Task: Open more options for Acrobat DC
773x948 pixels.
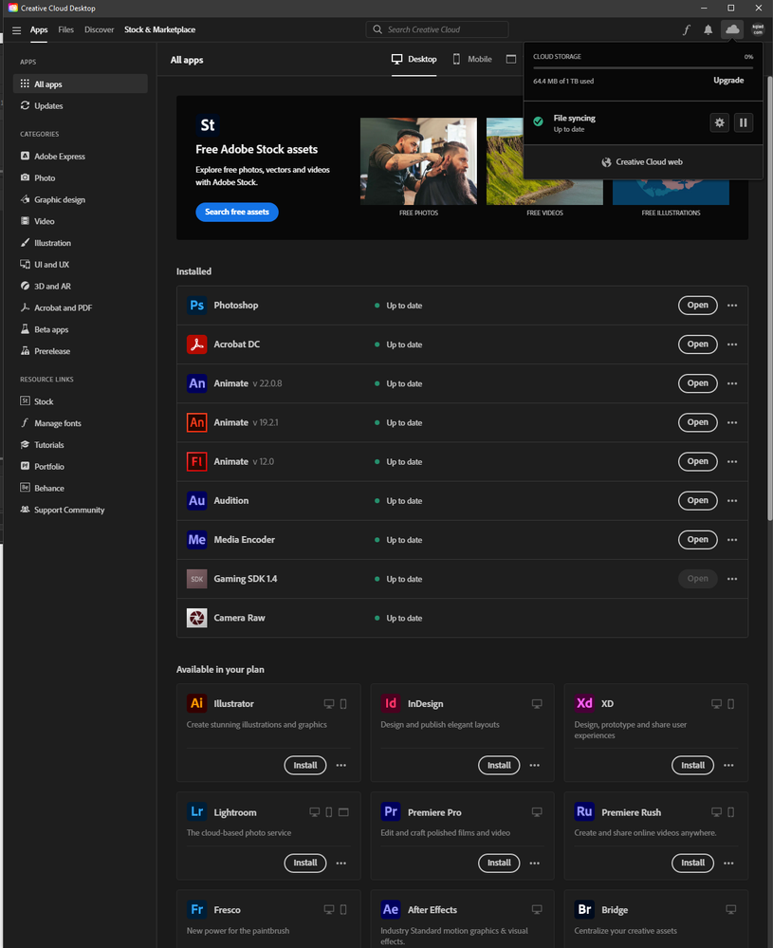Action: pos(732,344)
